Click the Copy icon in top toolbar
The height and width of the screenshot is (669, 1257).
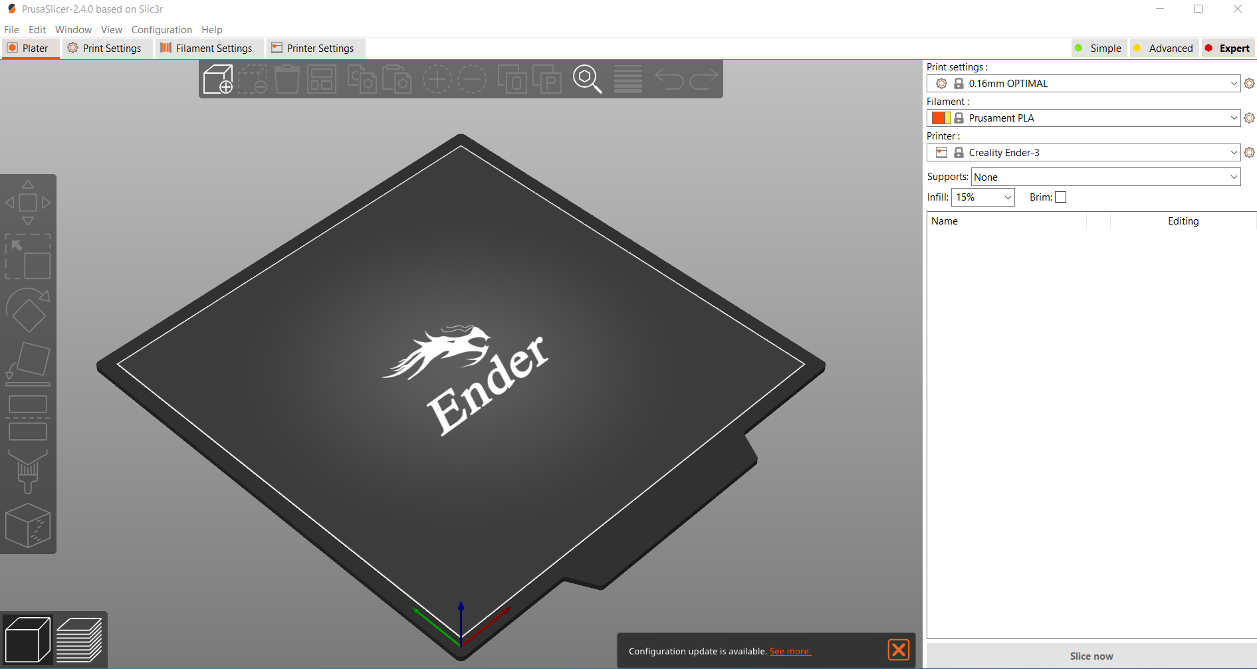point(362,79)
